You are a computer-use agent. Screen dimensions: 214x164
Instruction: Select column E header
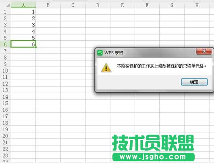[122, 5]
